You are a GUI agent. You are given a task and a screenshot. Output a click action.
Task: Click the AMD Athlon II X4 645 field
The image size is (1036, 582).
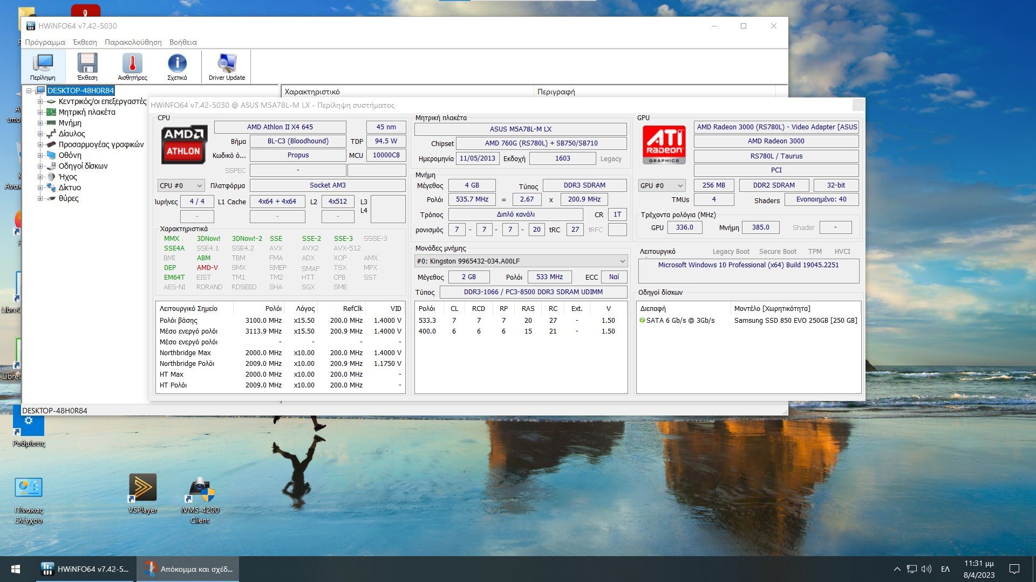280,127
